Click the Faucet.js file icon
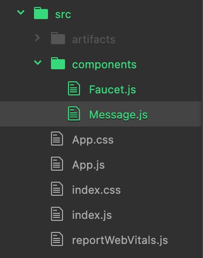 [74, 88]
